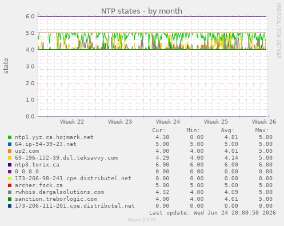The width and height of the screenshot is (284, 226).
Task: Click the Cur: column header
Action: pos(159,130)
